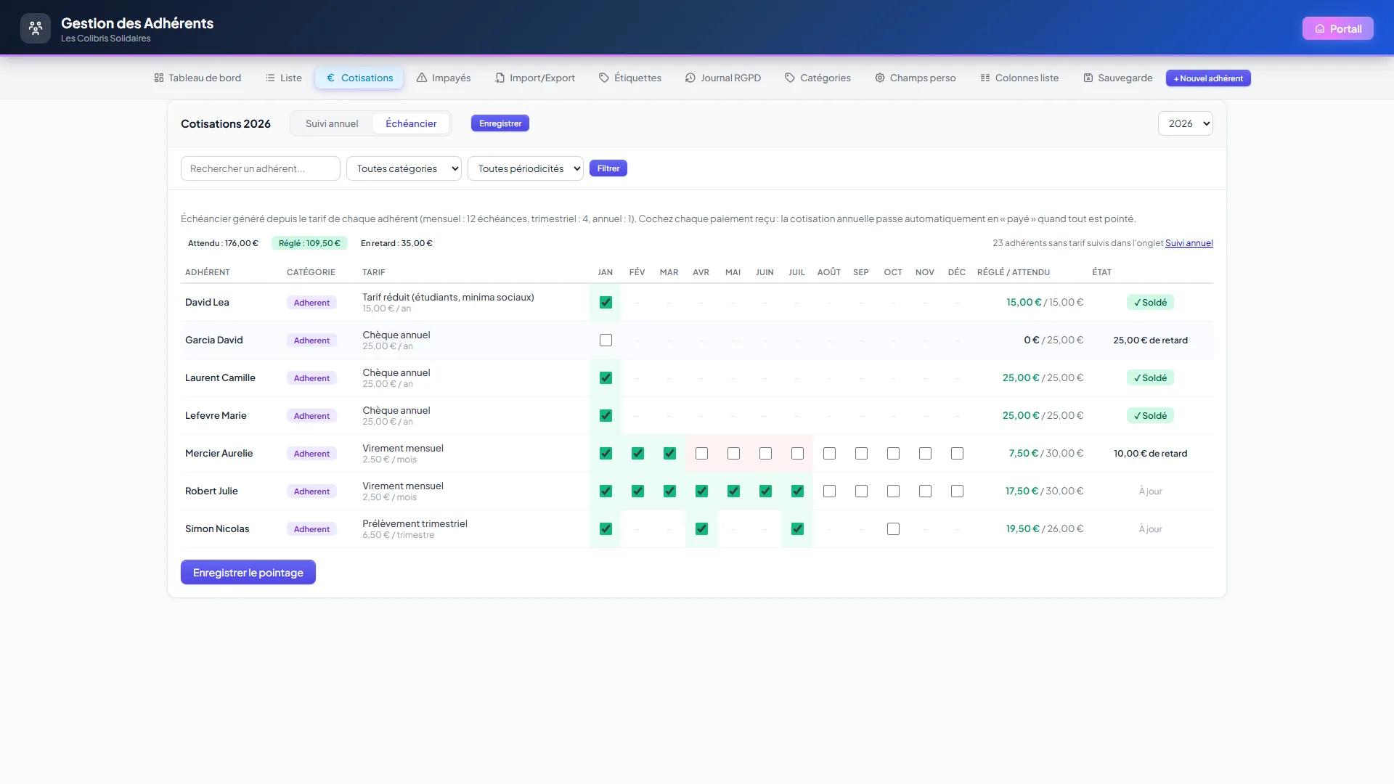
Task: Click the Import/Export file icon
Action: tap(500, 78)
